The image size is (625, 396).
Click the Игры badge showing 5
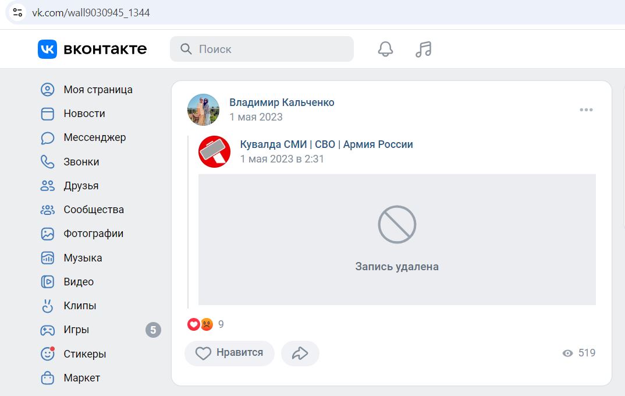(153, 330)
